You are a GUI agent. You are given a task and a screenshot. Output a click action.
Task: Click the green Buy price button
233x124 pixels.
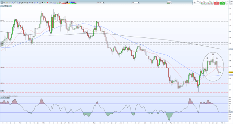point(222,3)
